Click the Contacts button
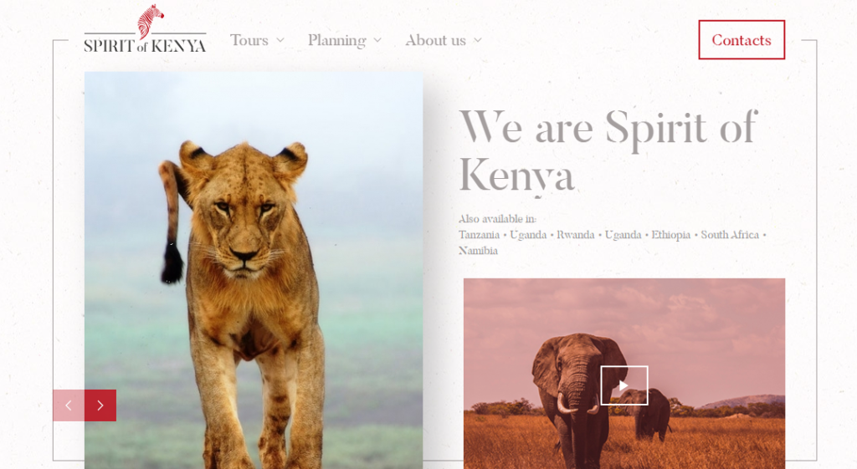The width and height of the screenshot is (857, 469). click(742, 40)
